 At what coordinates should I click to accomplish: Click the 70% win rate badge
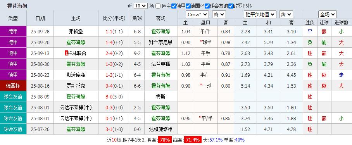[x=165, y=140]
